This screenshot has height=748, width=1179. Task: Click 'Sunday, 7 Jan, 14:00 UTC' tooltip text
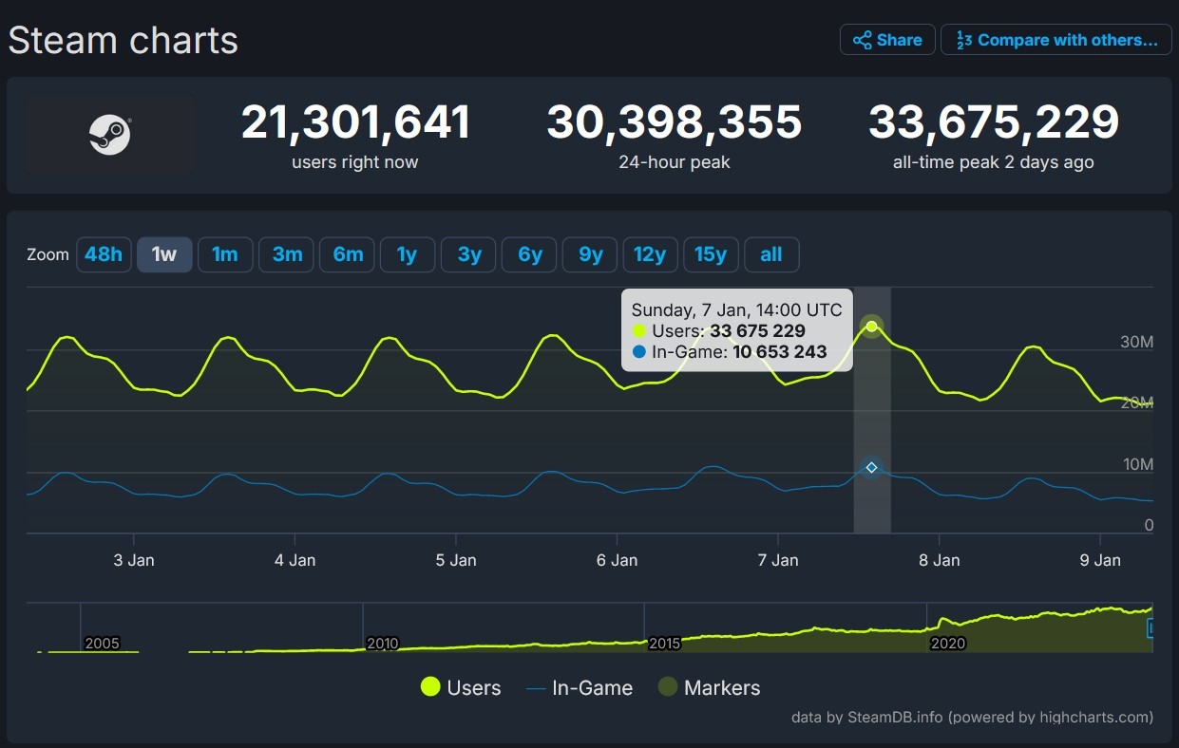[x=736, y=310]
